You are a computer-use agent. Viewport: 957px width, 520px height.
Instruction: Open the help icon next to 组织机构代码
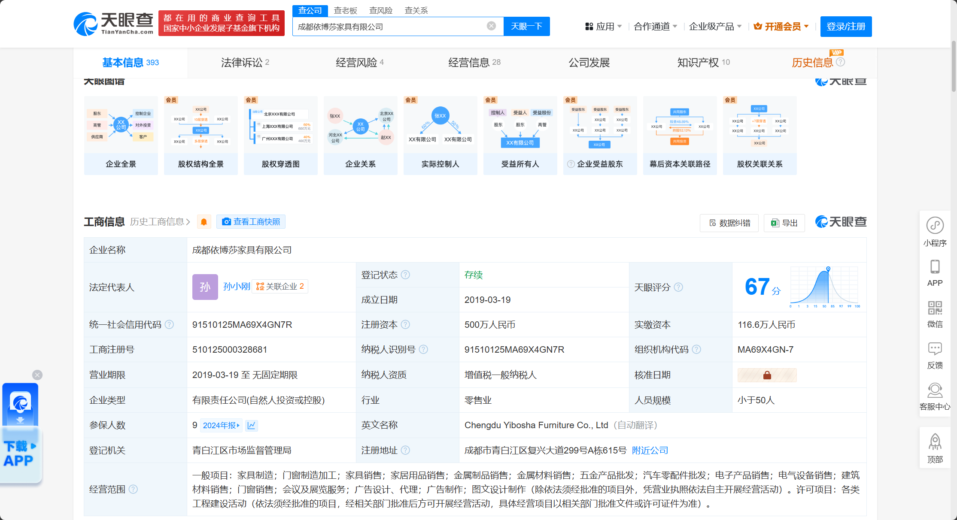(x=696, y=349)
